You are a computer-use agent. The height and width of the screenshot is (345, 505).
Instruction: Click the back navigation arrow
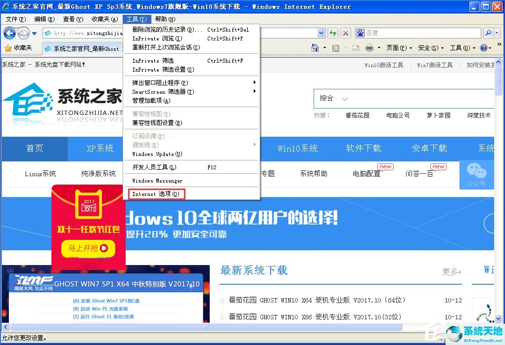pos(10,33)
